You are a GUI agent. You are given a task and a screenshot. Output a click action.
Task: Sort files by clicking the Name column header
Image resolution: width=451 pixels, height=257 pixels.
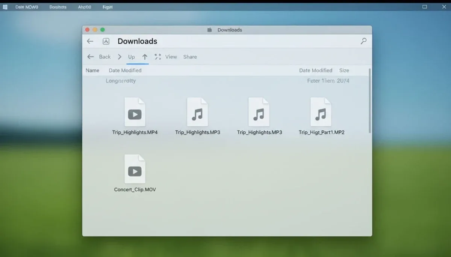coord(92,70)
